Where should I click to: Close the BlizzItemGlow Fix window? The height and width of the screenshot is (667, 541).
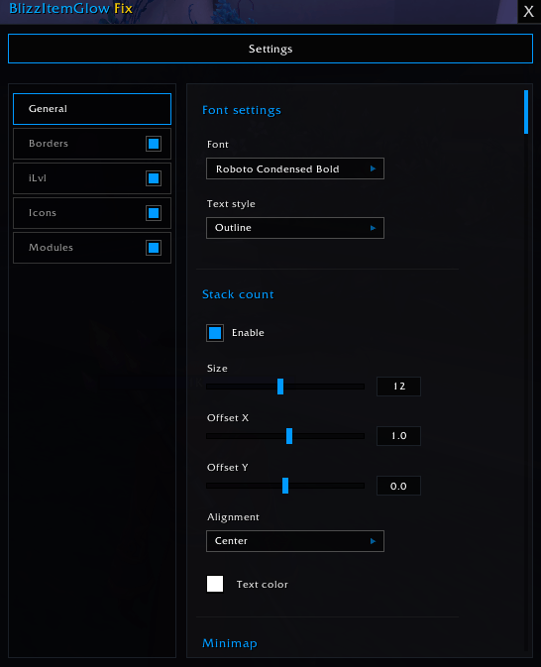tap(529, 12)
